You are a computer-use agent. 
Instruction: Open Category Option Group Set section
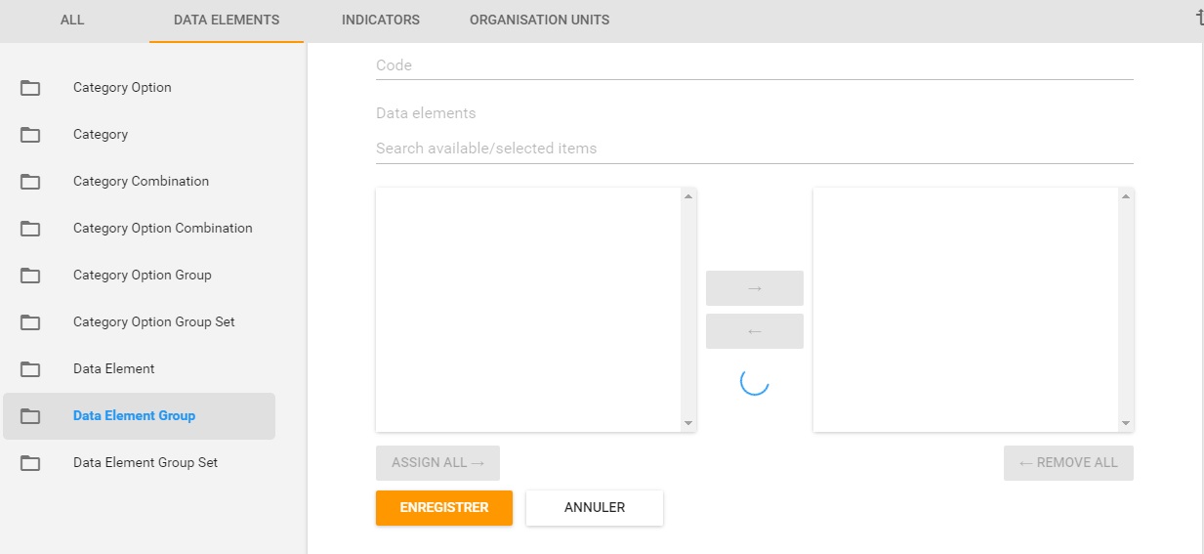click(x=153, y=322)
